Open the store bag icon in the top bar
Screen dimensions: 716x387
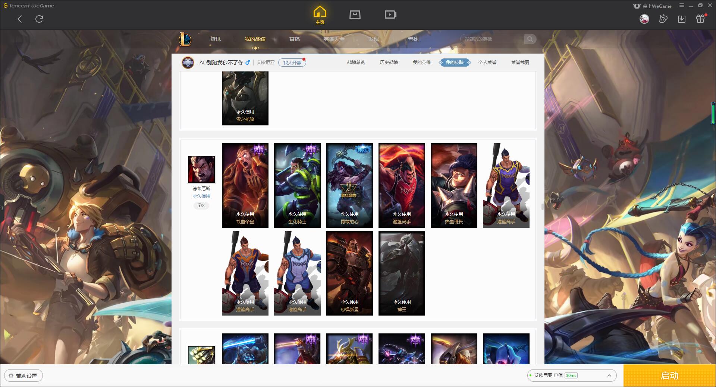point(355,15)
